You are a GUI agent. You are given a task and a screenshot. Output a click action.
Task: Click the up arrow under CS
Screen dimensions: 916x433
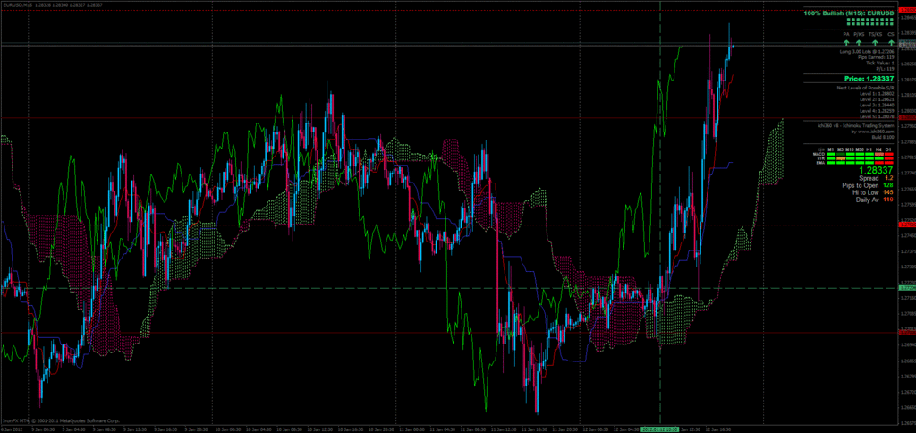(891, 42)
